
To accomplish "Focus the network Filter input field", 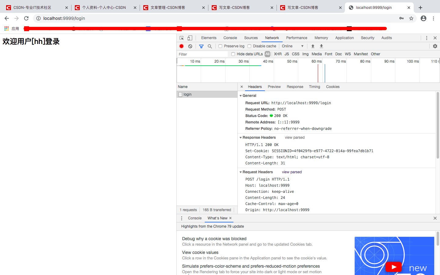I will pos(202,54).
